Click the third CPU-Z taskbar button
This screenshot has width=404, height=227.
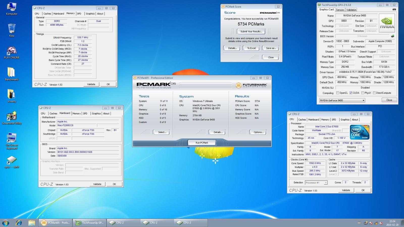click(x=190, y=223)
